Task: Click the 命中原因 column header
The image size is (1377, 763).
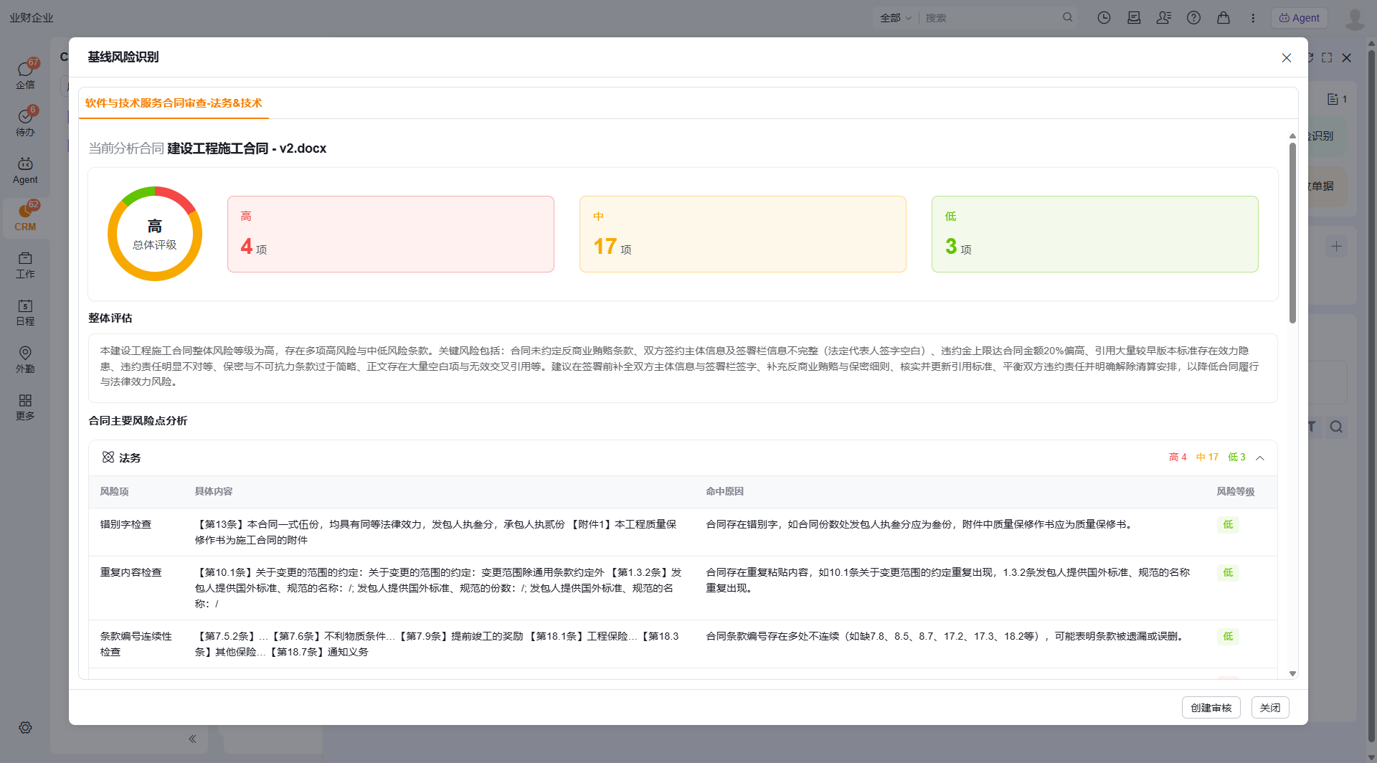Action: point(724,491)
